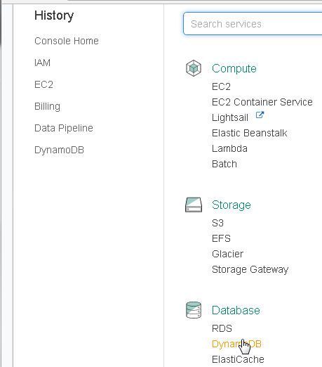Screen dimensions: 322x367
Task: Click the Database cylinder category icon
Action: pos(194,310)
